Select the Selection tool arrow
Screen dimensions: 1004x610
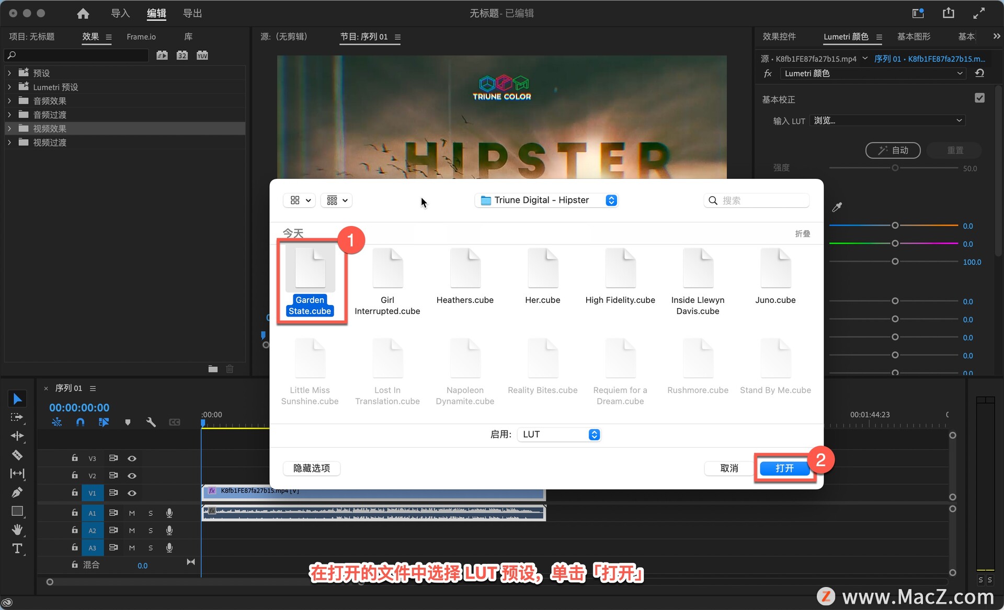point(17,399)
